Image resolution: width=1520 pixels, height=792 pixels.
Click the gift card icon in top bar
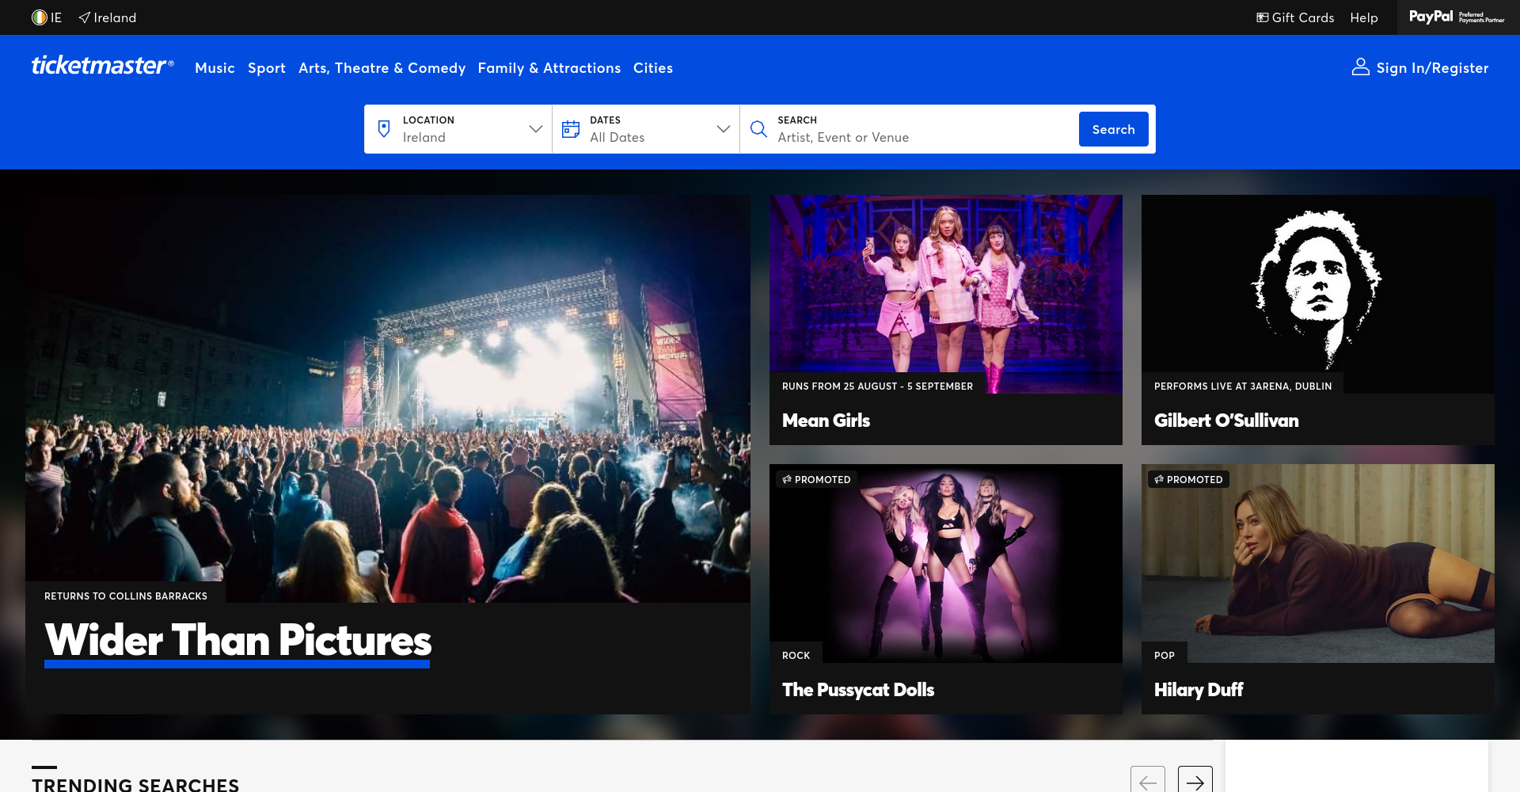[1263, 17]
